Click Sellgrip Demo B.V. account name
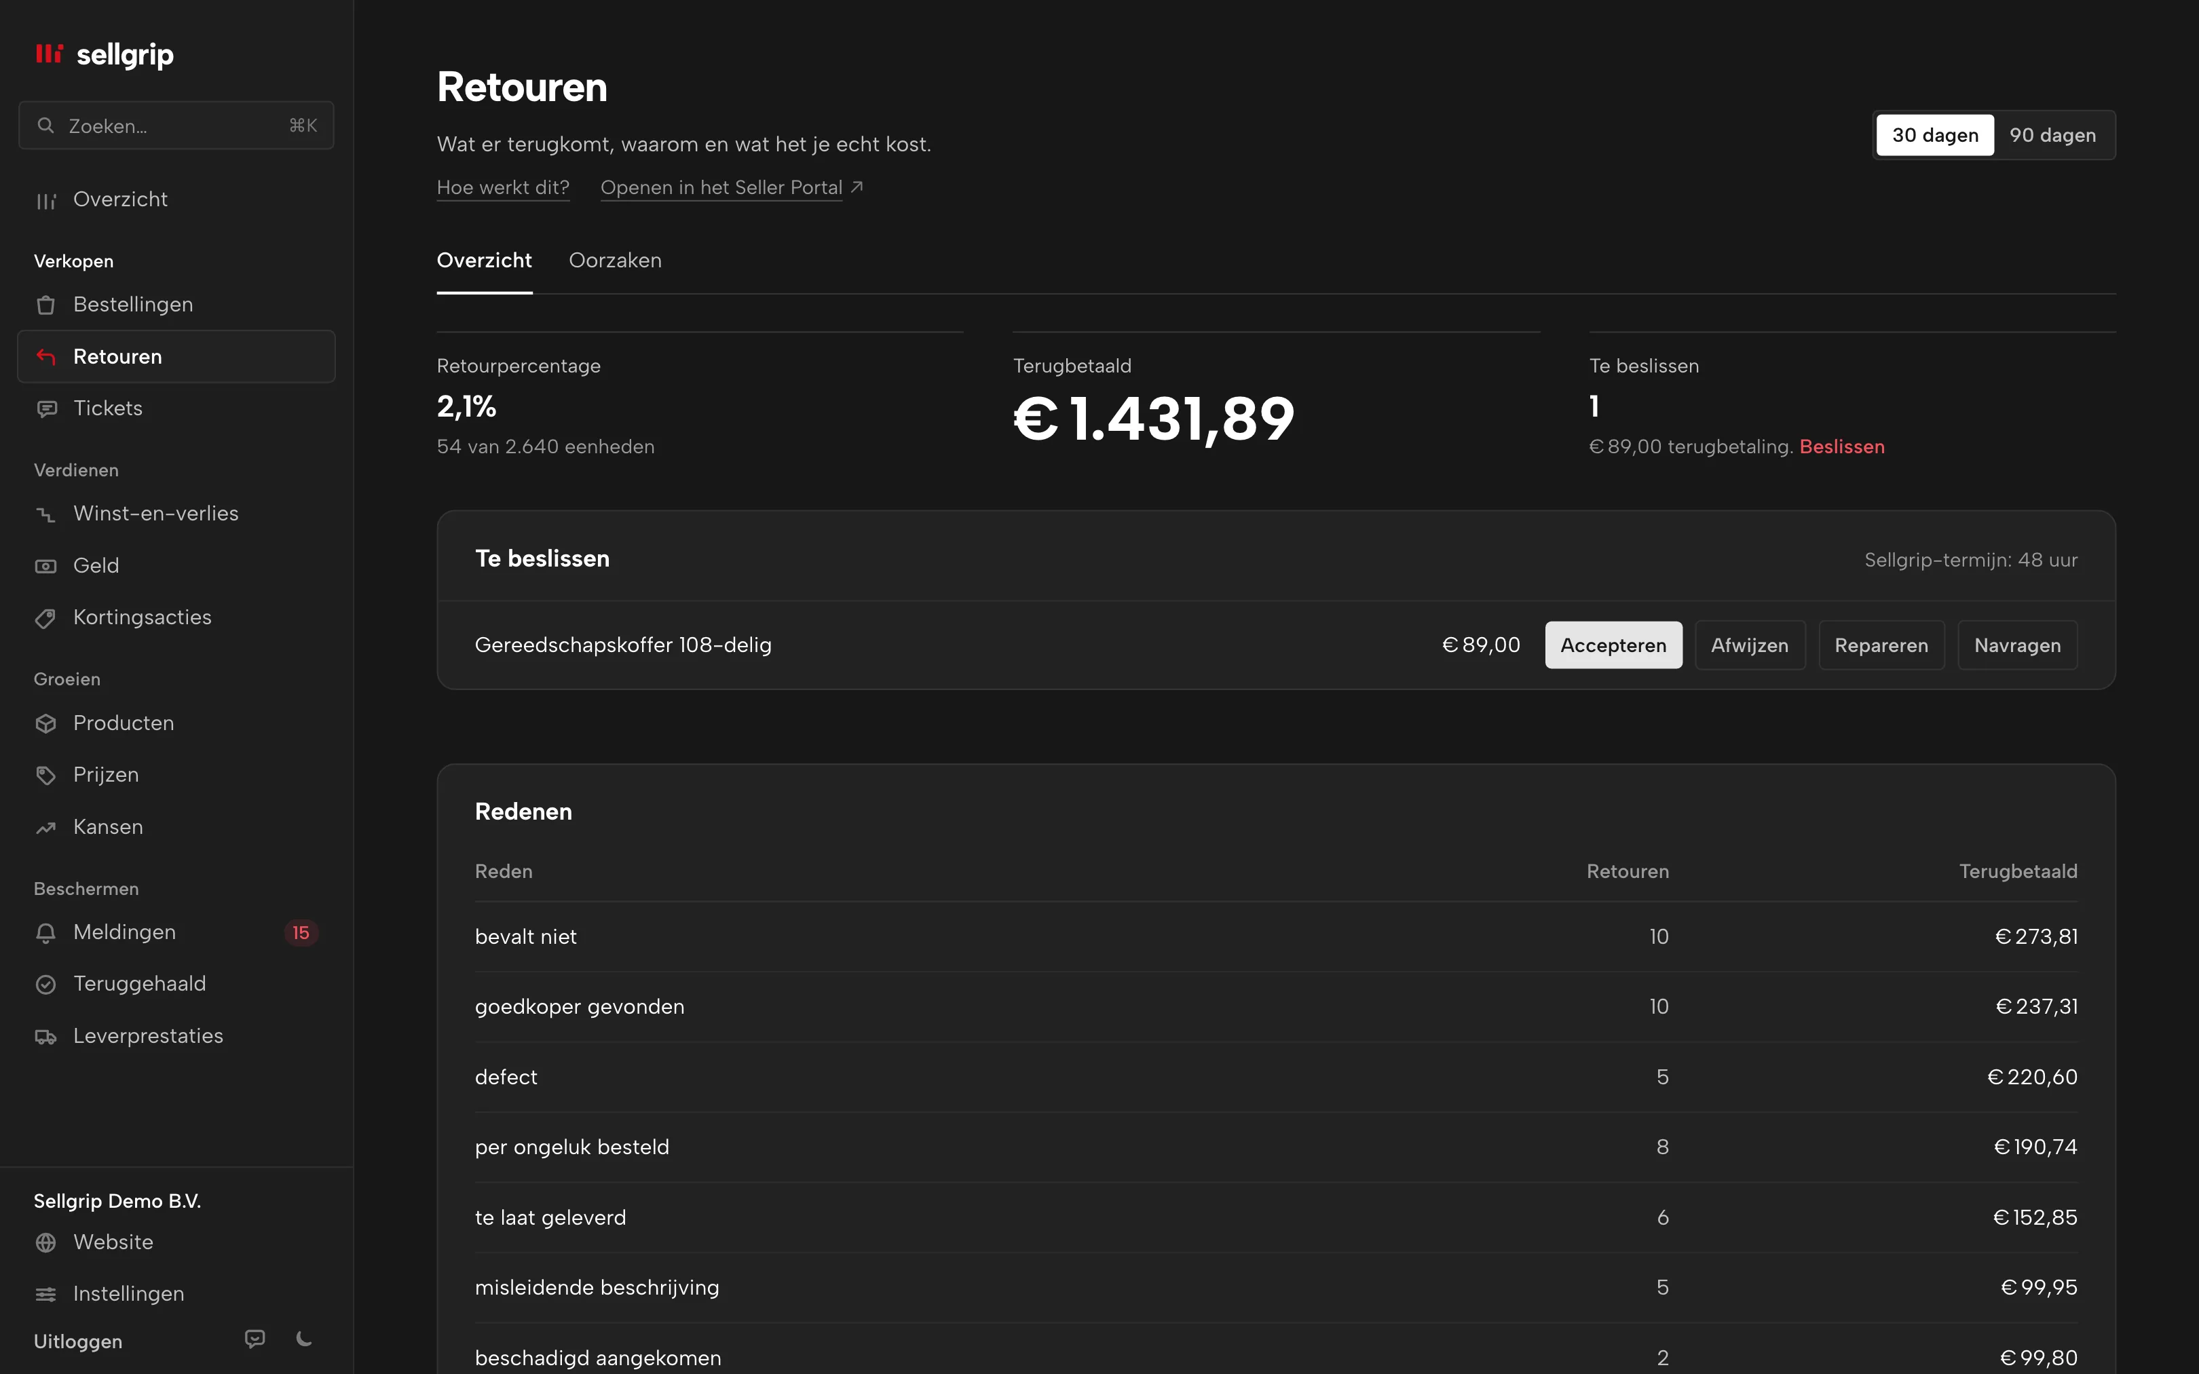This screenshot has height=1374, width=2199. [117, 1202]
